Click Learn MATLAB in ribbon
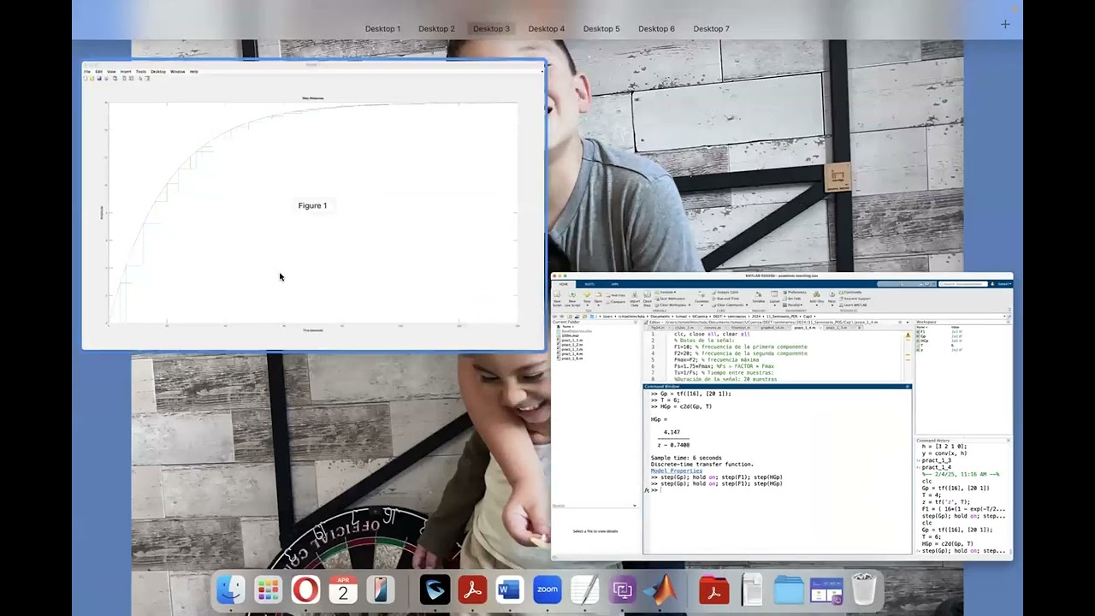 (x=854, y=305)
